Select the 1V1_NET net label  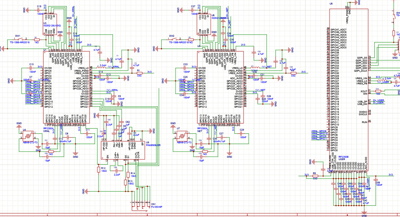point(267,67)
